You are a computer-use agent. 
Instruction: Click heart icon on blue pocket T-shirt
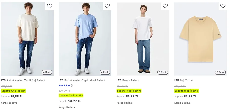(107, 6)
